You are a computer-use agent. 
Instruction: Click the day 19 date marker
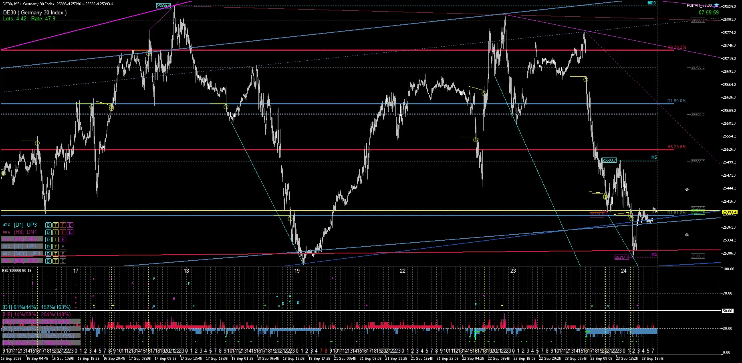pyautogui.click(x=297, y=271)
